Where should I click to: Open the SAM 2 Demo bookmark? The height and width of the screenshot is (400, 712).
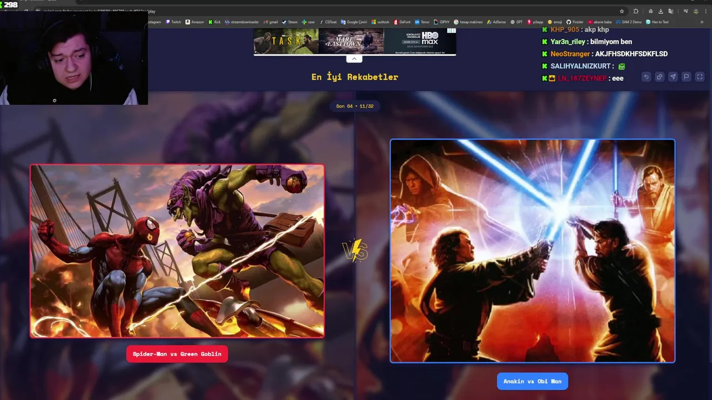coord(629,22)
